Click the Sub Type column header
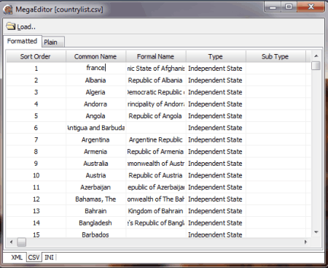 [276, 56]
